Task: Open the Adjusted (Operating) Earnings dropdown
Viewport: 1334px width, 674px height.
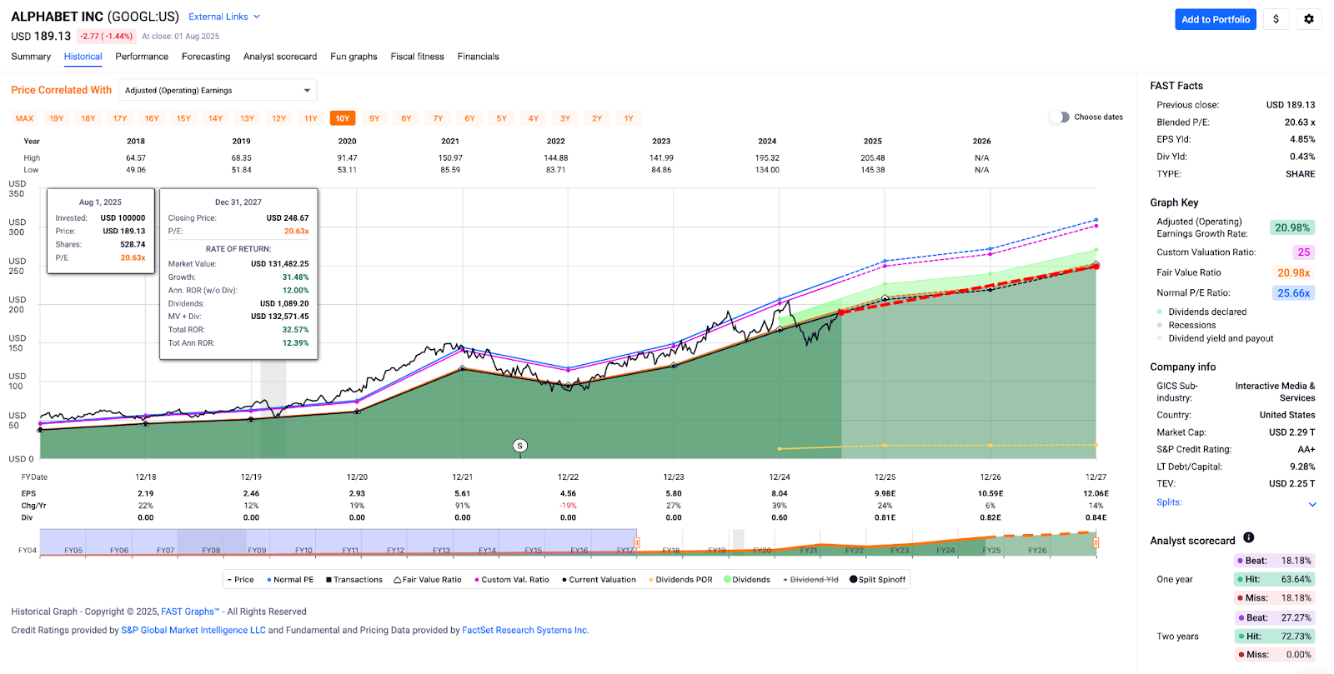Action: pos(218,90)
